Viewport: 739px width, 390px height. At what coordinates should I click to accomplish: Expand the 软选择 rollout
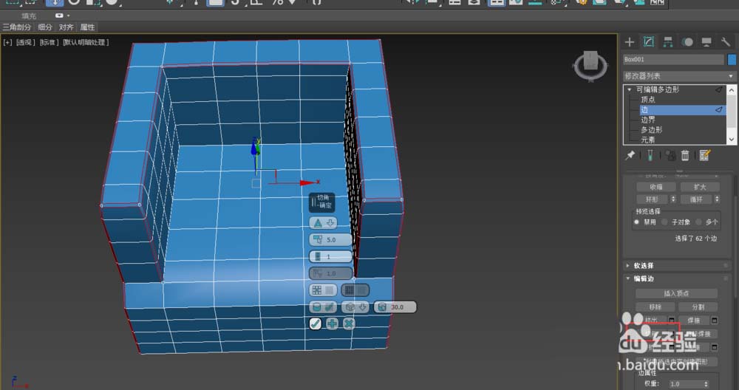point(644,265)
